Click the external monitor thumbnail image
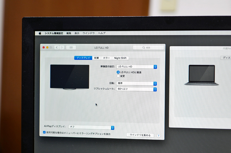Screen dimensions: 231x153 (x=70, y=77)
